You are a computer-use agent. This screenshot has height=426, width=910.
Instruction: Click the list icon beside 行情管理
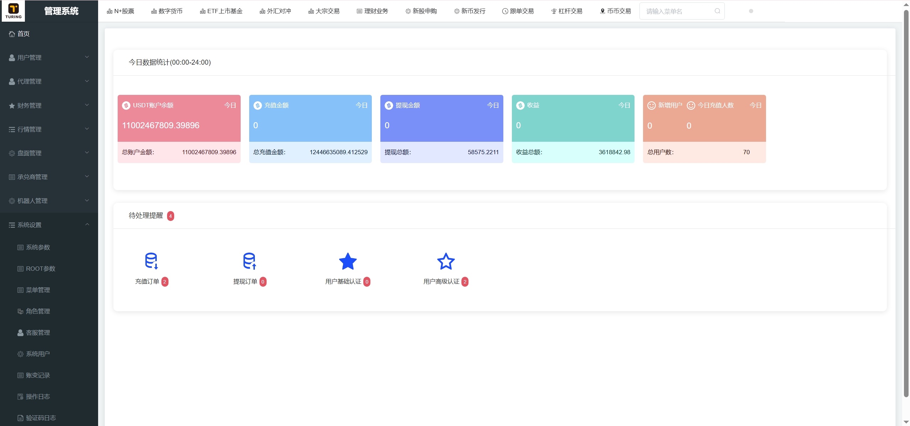coord(12,129)
